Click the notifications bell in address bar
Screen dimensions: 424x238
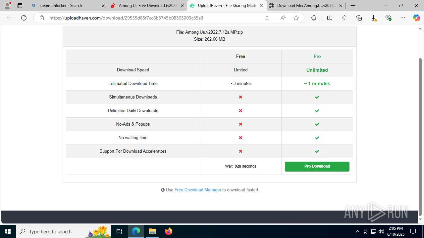point(267,18)
